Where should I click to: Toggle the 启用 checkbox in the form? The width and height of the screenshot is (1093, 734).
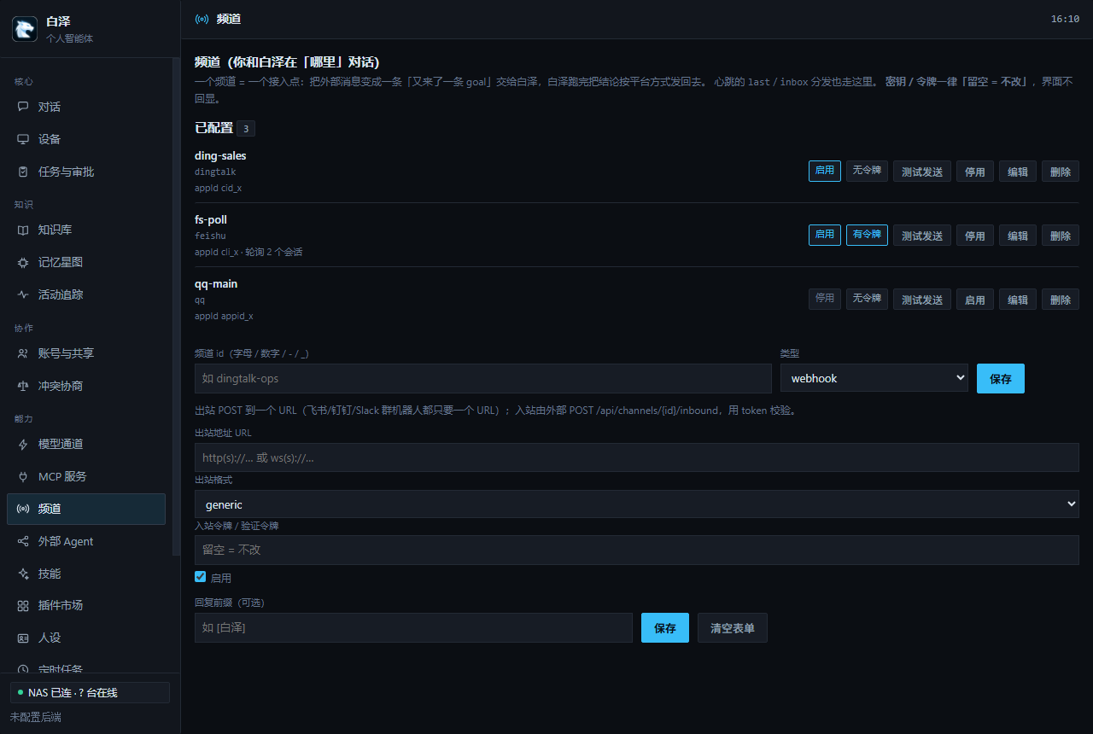(x=201, y=577)
